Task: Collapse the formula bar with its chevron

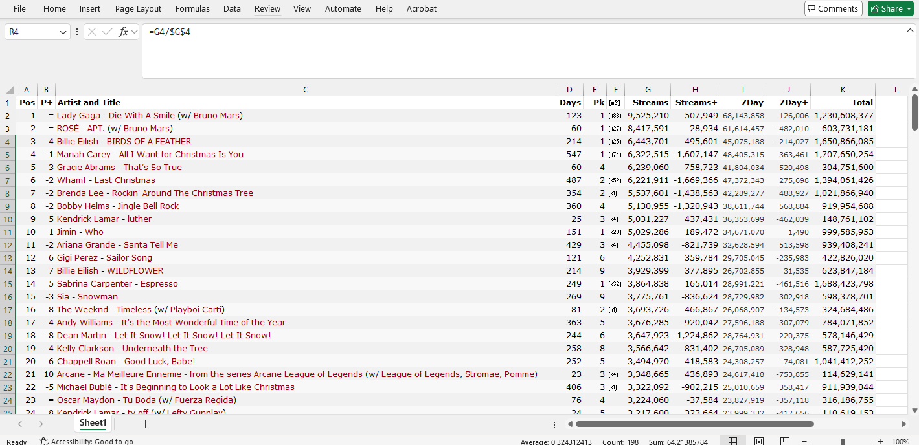Action: (x=910, y=30)
